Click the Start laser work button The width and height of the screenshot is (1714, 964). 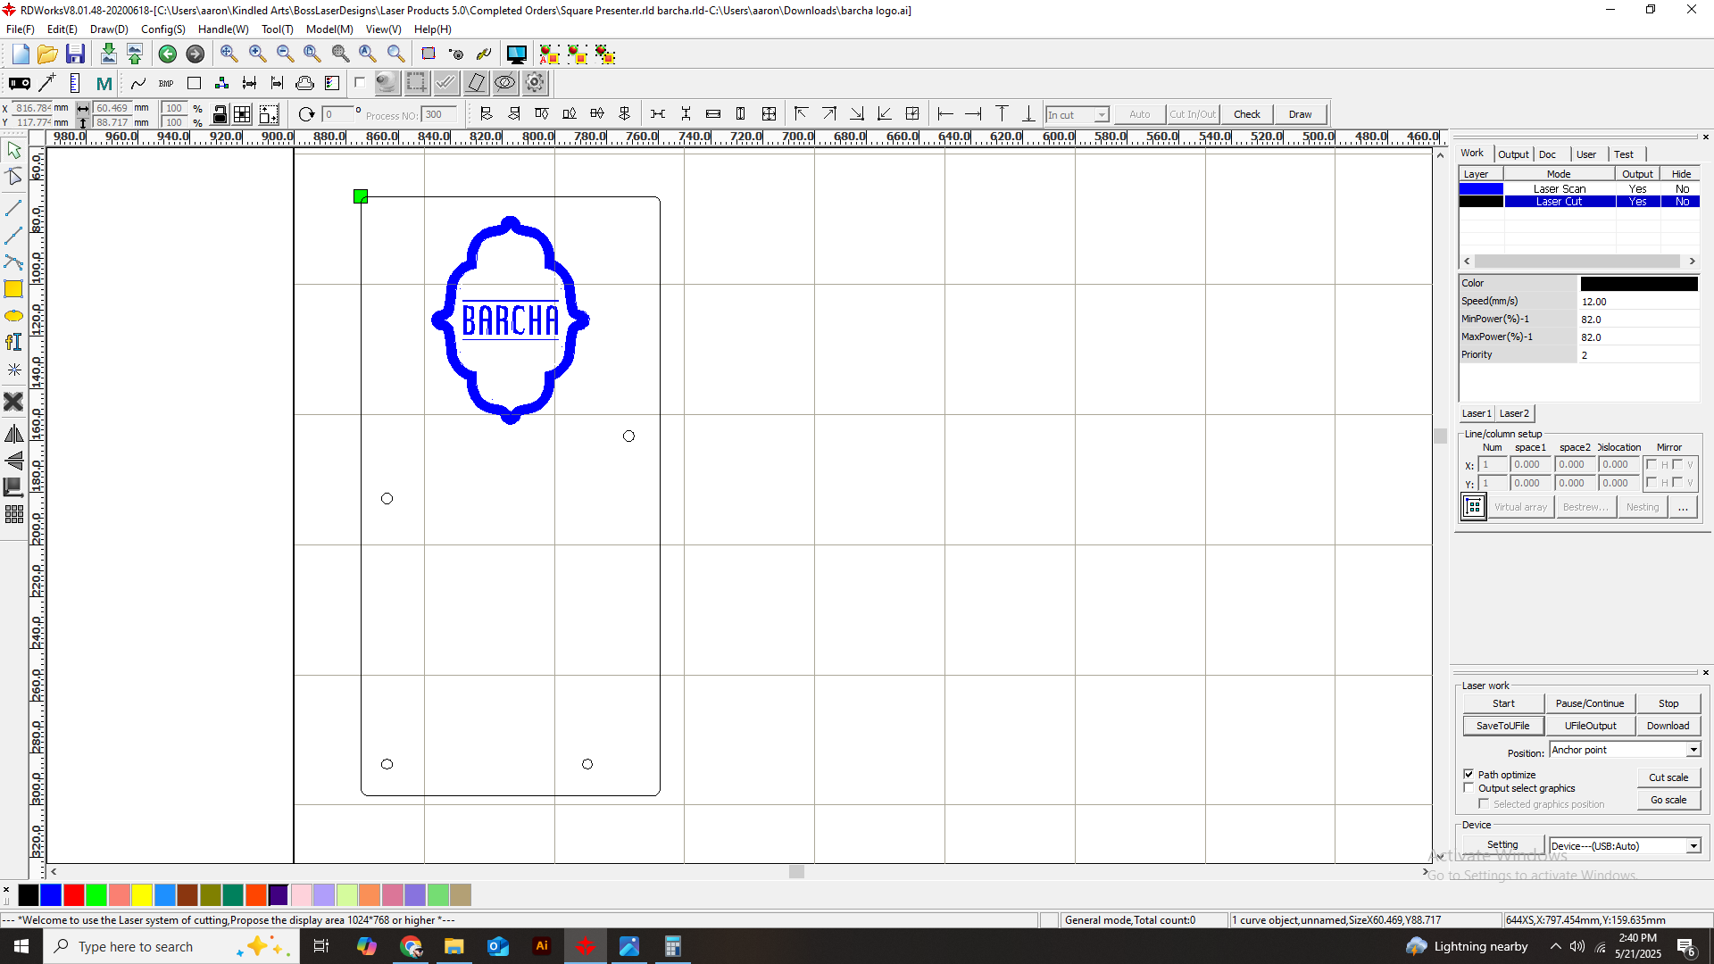1503,703
